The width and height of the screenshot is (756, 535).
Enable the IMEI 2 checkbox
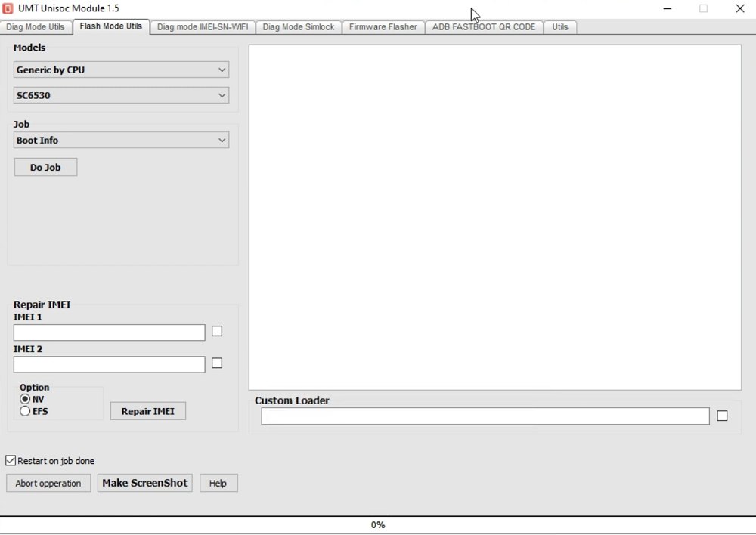[217, 363]
